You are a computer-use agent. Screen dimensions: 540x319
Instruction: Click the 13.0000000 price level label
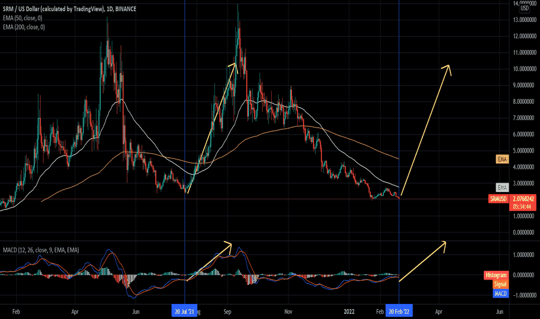(x=524, y=20)
